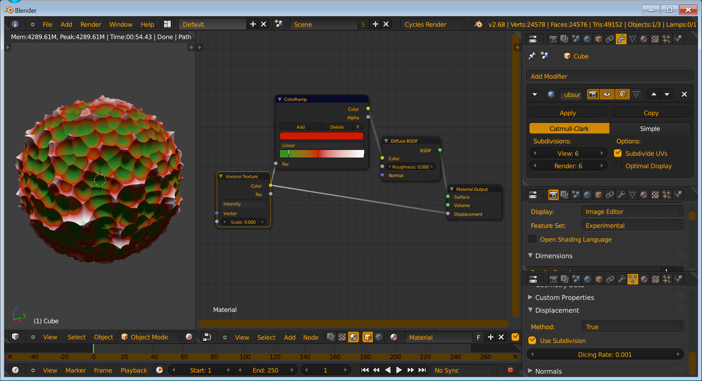Open the Node menu in node editor
The image size is (702, 381).
click(x=311, y=337)
